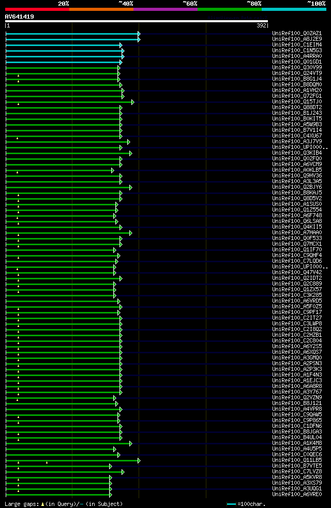Select the query name AV641419

(x=20, y=17)
